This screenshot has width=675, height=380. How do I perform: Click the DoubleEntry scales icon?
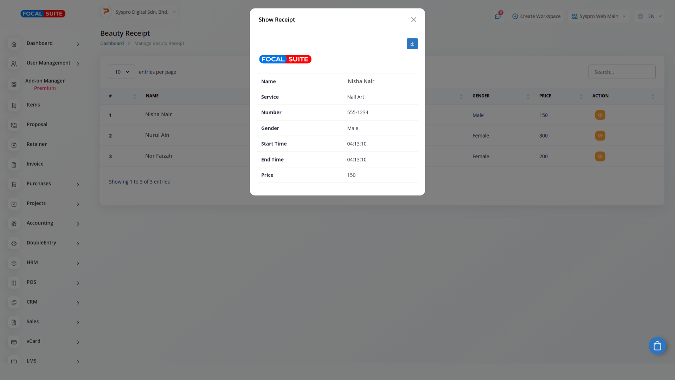[14, 243]
